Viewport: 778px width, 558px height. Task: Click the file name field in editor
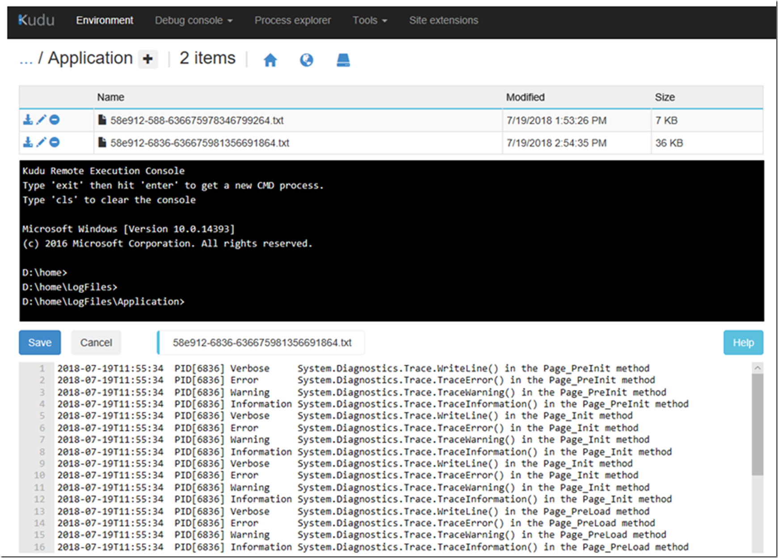261,343
